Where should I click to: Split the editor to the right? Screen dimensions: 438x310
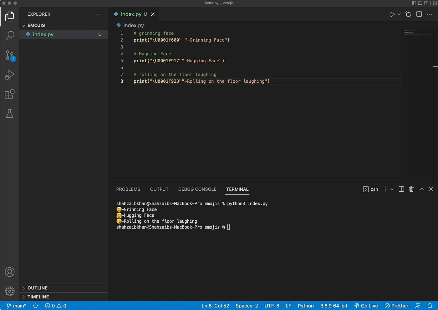pyautogui.click(x=419, y=14)
